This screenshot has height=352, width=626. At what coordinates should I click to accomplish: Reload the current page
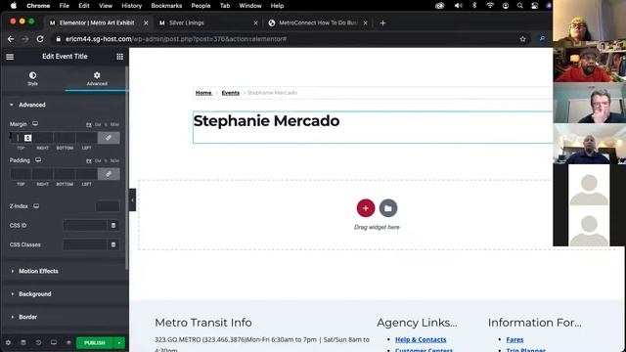pyautogui.click(x=40, y=39)
